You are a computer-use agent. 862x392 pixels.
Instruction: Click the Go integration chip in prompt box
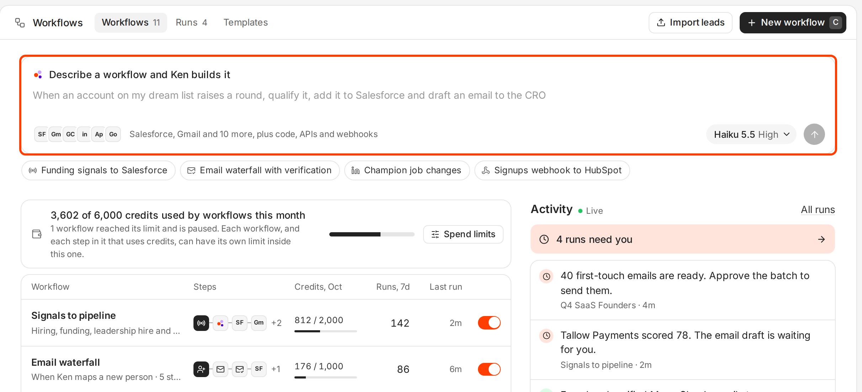point(113,134)
